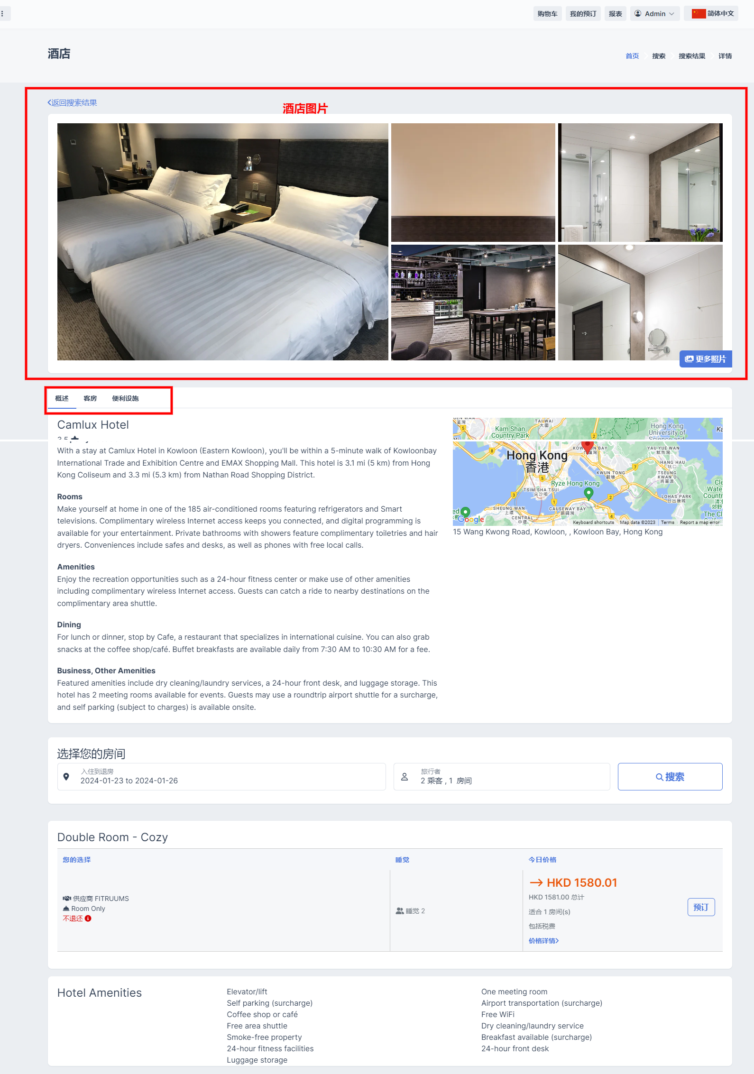Image resolution: width=754 pixels, height=1074 pixels.
Task: Click the non-refundable red info icon
Action: click(88, 918)
